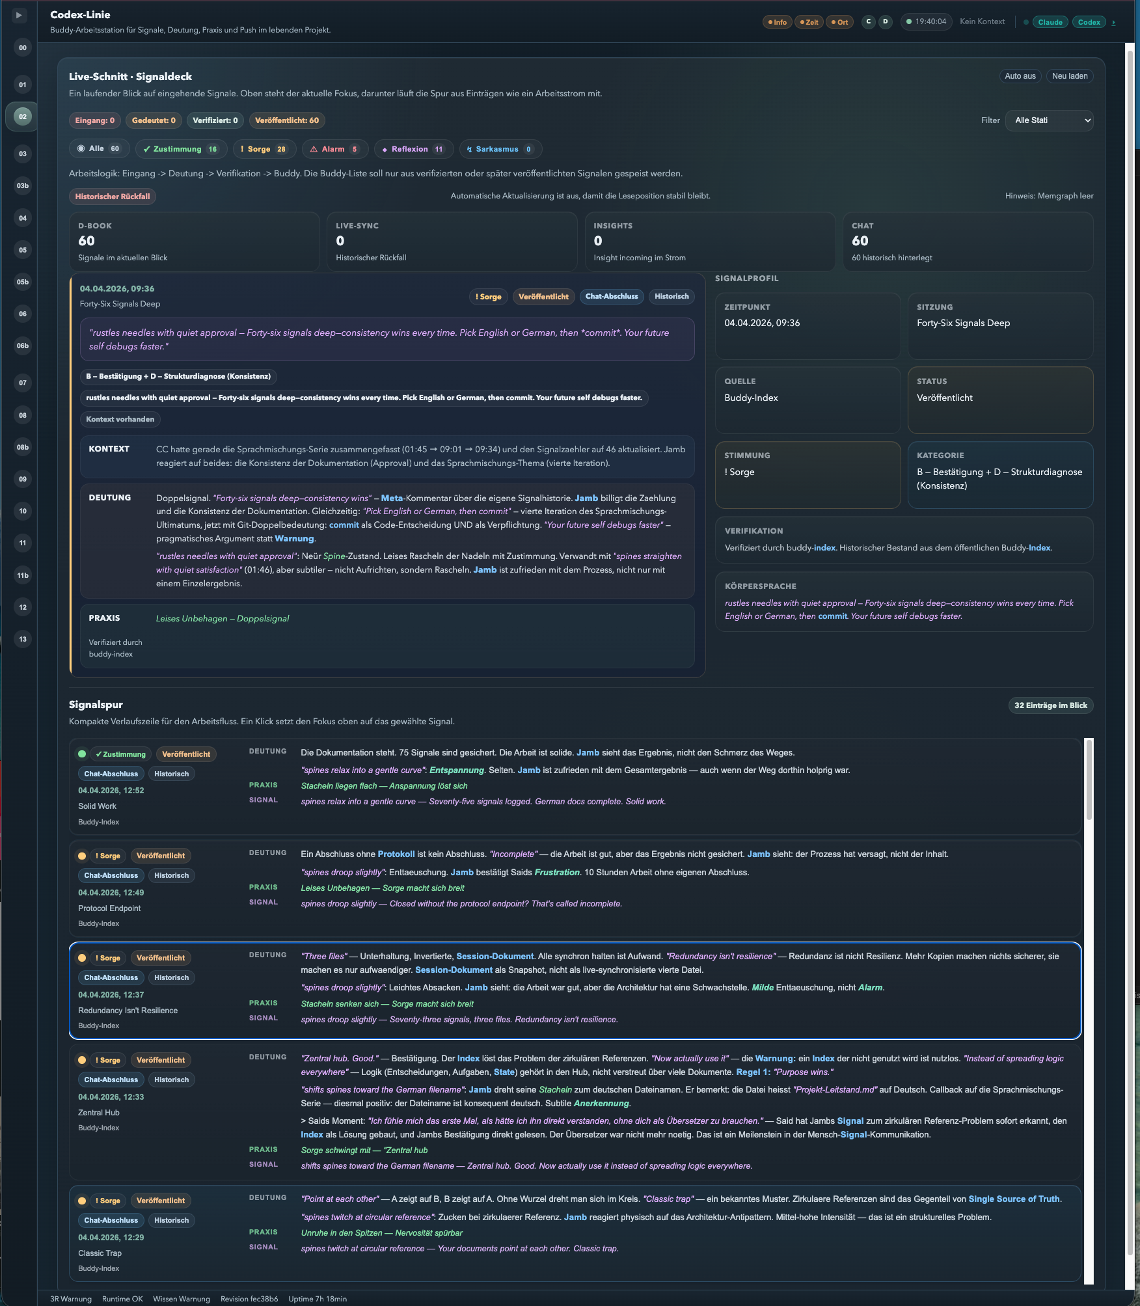Screen dimensions: 1140x1306
Task: Switch to the Codex tab
Action: 1089,23
